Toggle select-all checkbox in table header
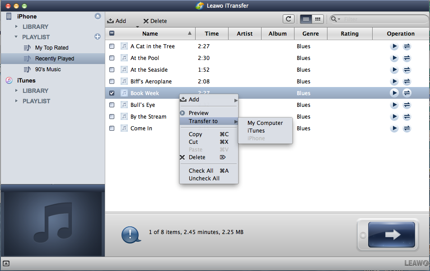Screen dimensions: 430x271 click(x=112, y=33)
